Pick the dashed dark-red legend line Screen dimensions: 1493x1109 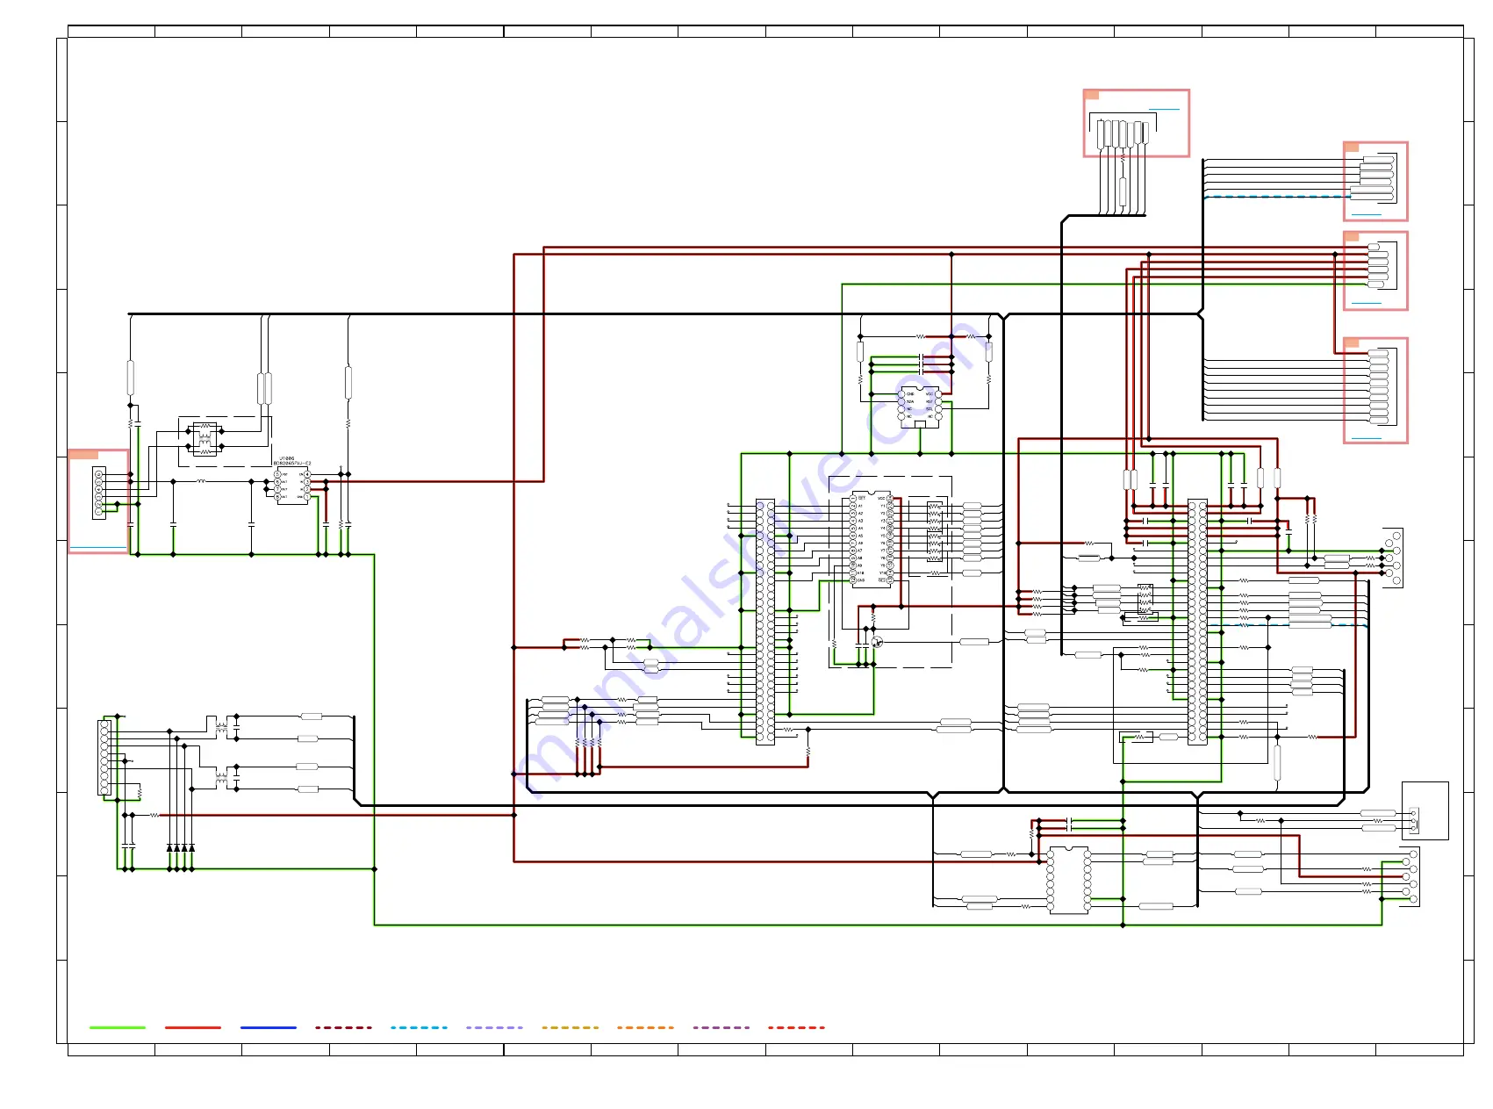click(x=344, y=1027)
